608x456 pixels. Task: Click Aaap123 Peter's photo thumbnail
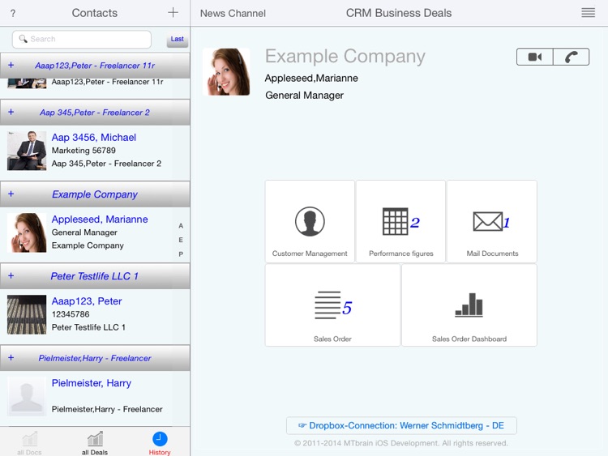point(27,314)
